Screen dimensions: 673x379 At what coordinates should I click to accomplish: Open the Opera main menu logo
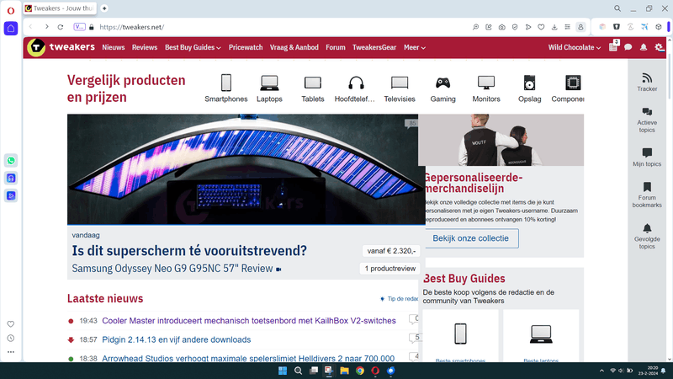point(11,10)
